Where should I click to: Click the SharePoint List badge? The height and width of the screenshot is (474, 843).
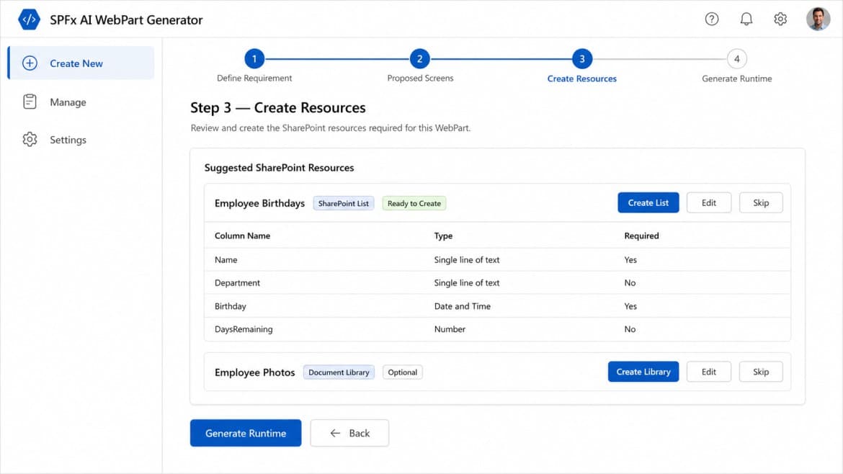(x=344, y=203)
